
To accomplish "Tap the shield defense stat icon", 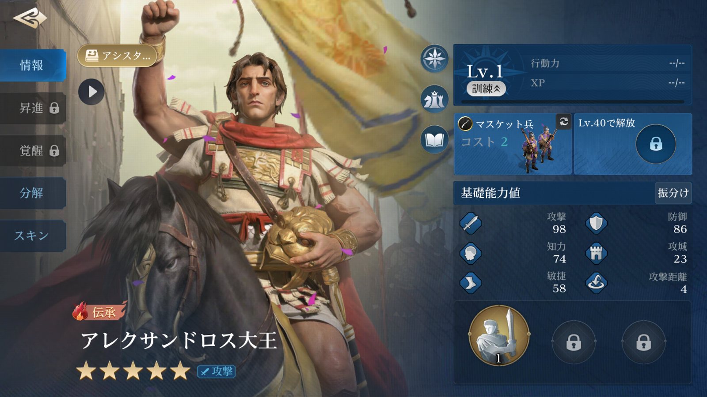I will (596, 223).
